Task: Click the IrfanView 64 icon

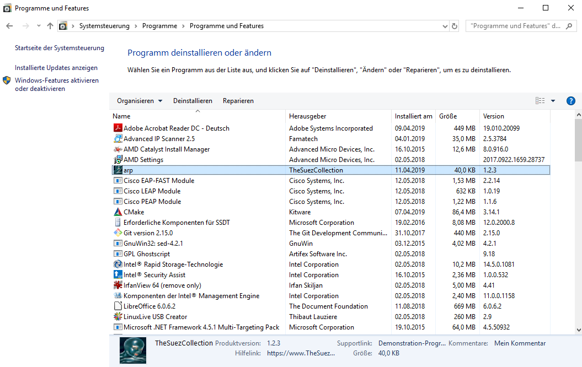Action: 118,285
